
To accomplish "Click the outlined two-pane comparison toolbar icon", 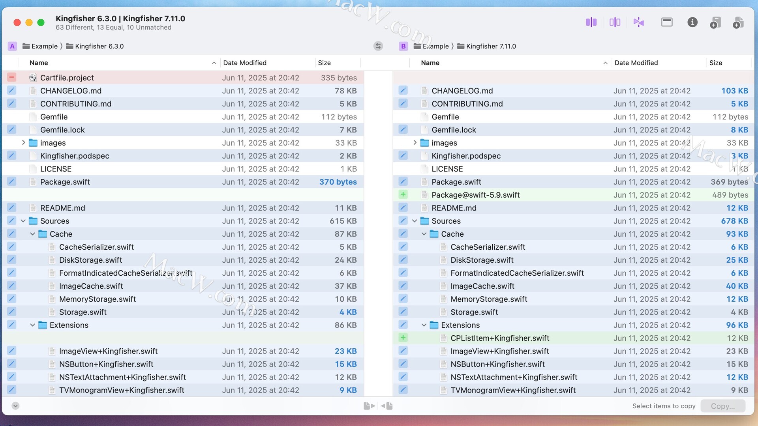I will [x=615, y=22].
